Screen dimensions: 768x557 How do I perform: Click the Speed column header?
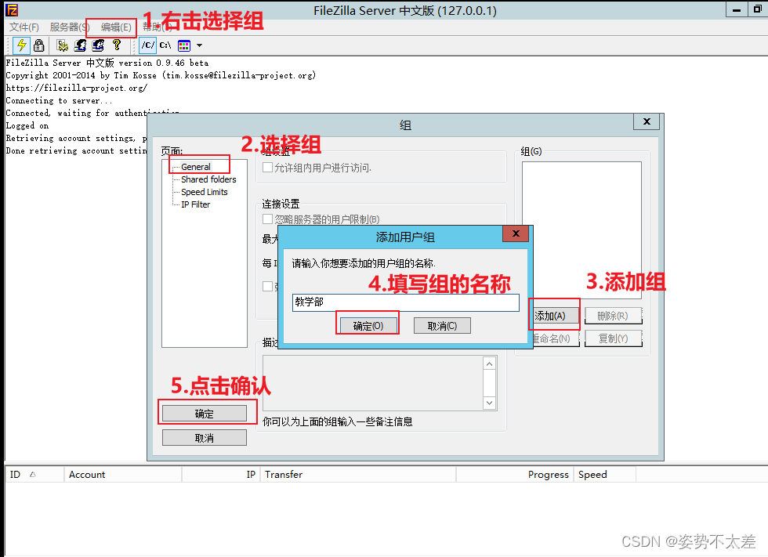coord(605,474)
